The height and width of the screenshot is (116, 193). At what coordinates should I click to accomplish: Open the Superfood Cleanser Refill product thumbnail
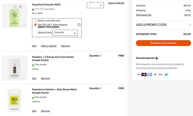click(14, 16)
